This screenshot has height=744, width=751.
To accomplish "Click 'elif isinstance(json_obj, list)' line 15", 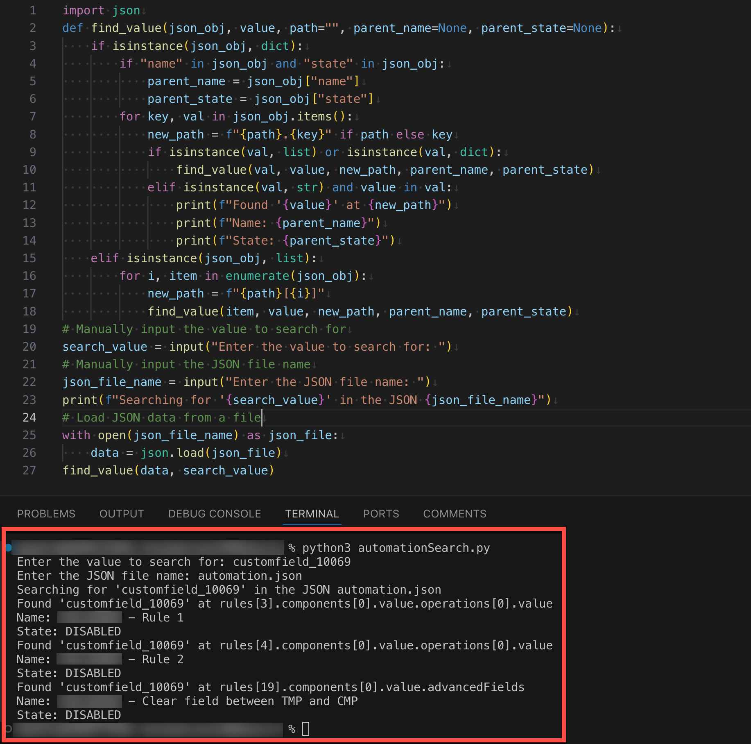I will (204, 258).
